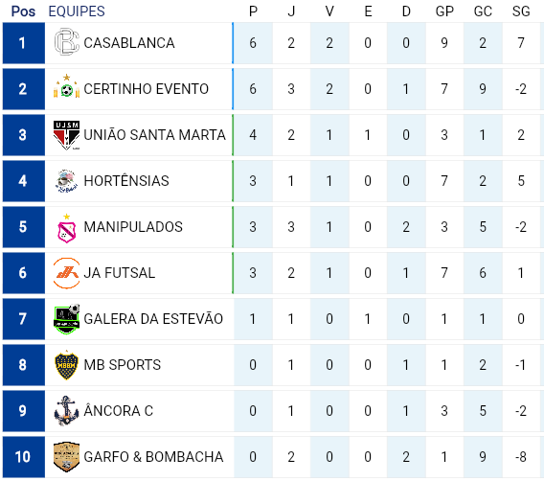Click position number 10 cell
The height and width of the screenshot is (481, 544).
click(24, 457)
